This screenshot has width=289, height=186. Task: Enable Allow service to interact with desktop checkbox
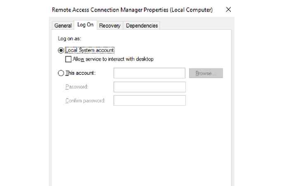coord(69,59)
